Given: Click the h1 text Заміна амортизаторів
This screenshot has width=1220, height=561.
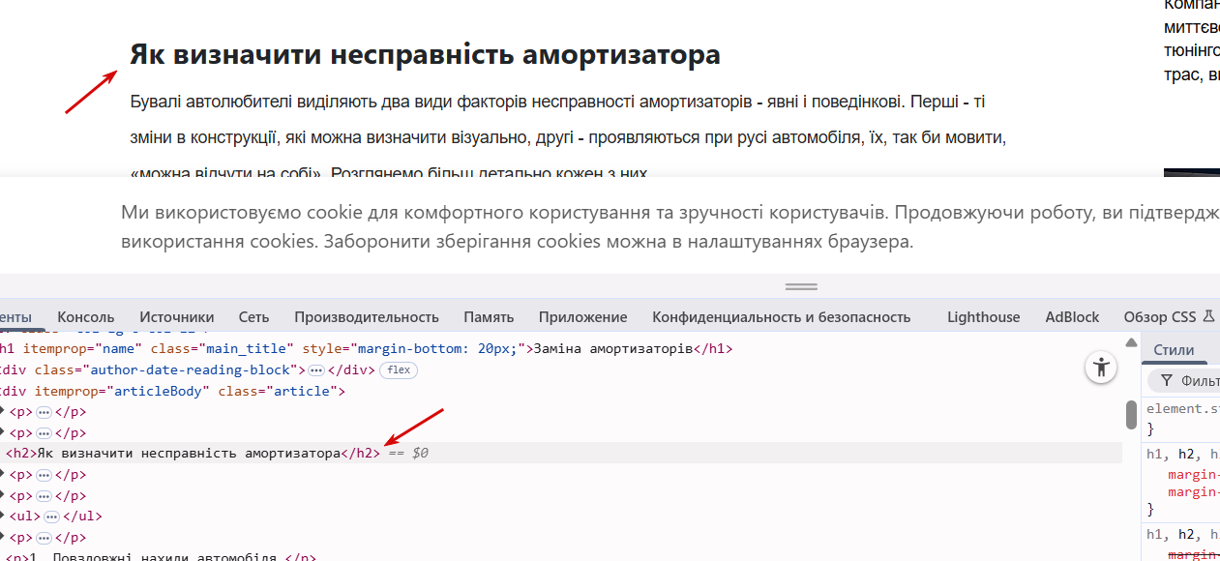Looking at the screenshot, I should pos(613,349).
